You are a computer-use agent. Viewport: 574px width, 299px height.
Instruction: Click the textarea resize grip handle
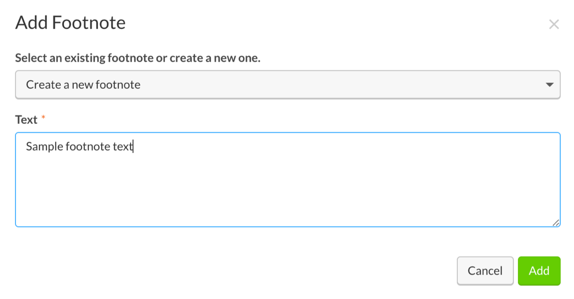[x=556, y=223]
